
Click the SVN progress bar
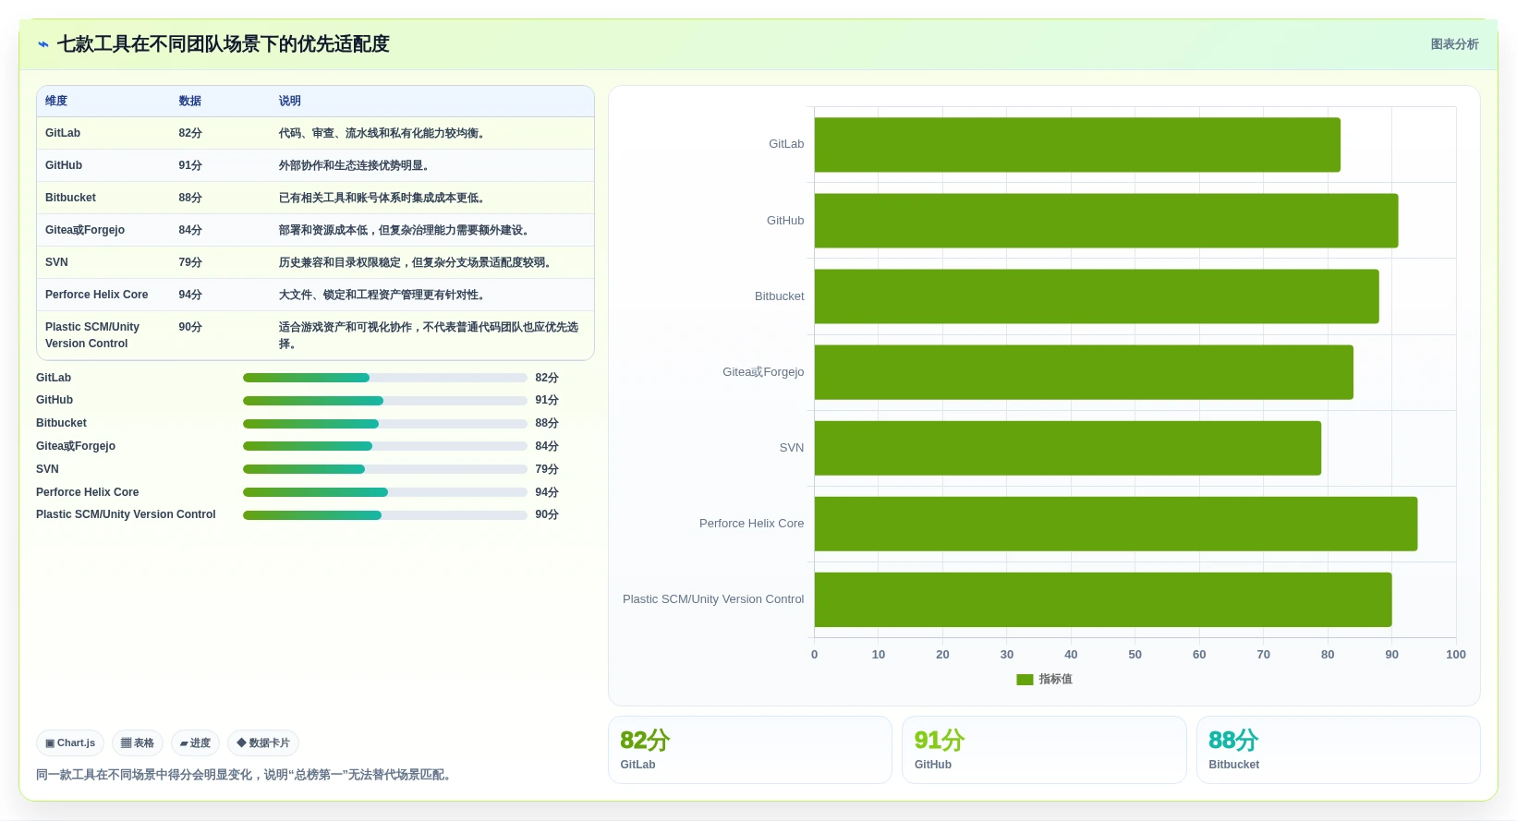[385, 469]
